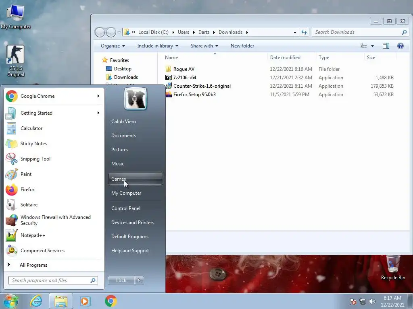Sort by the Date modified column header
413x309 pixels.
coord(291,58)
